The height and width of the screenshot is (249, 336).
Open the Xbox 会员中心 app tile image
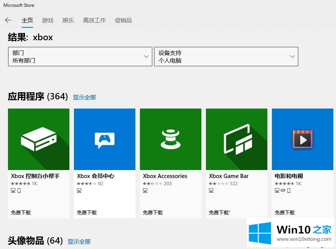[x=105, y=139]
